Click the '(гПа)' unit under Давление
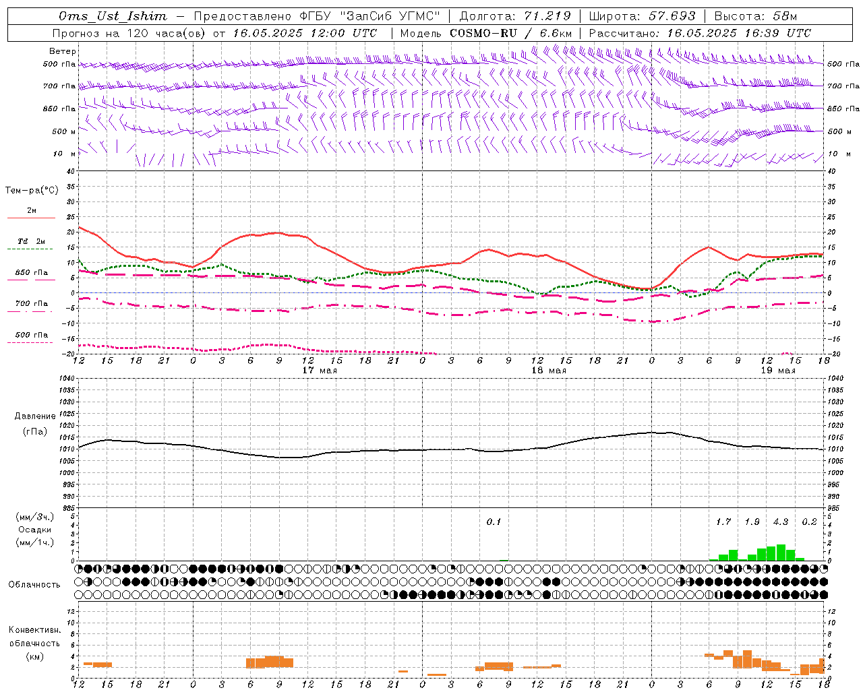863x690 pixels. [35, 431]
